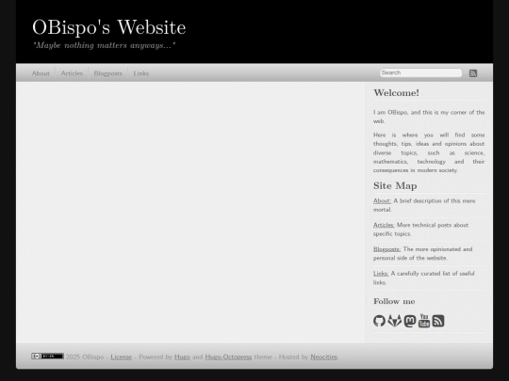Click the Creative Commons license badge
This screenshot has width=509, height=381.
[47, 356]
